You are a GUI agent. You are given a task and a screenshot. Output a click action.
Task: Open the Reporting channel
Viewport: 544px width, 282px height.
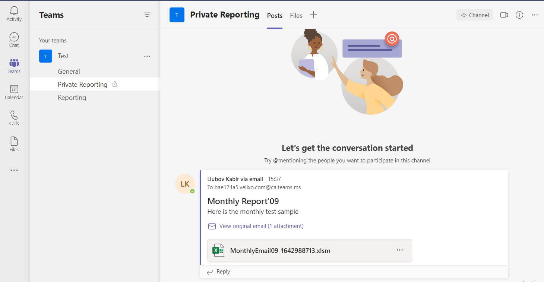[x=72, y=98]
